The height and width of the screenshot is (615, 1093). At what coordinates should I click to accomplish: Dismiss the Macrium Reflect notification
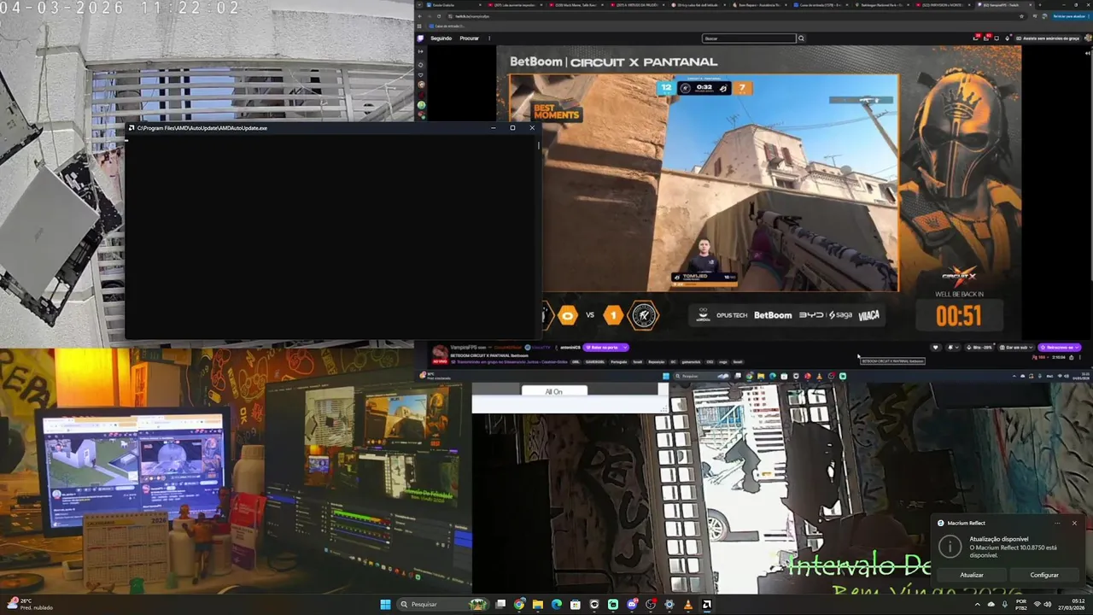[1074, 523]
